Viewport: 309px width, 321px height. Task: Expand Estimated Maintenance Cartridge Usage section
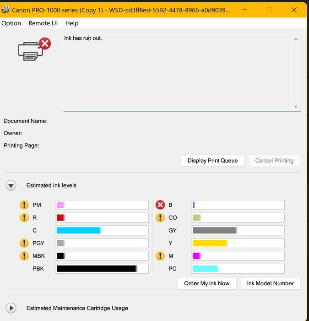pos(11,308)
